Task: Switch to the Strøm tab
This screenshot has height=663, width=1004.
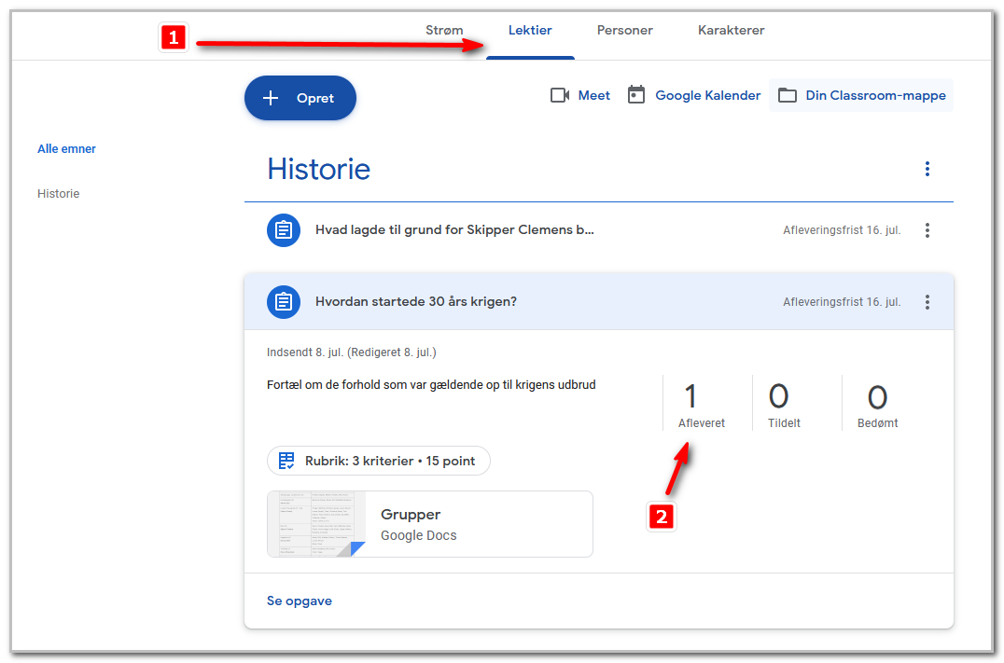Action: click(444, 30)
